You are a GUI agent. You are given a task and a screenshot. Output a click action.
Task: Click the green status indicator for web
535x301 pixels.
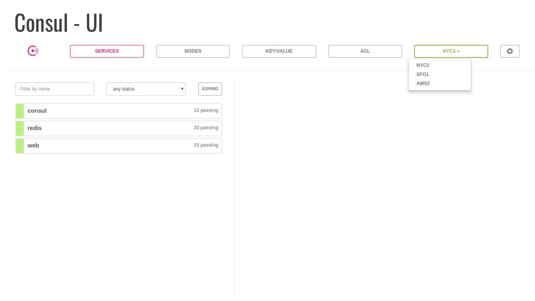(20, 146)
